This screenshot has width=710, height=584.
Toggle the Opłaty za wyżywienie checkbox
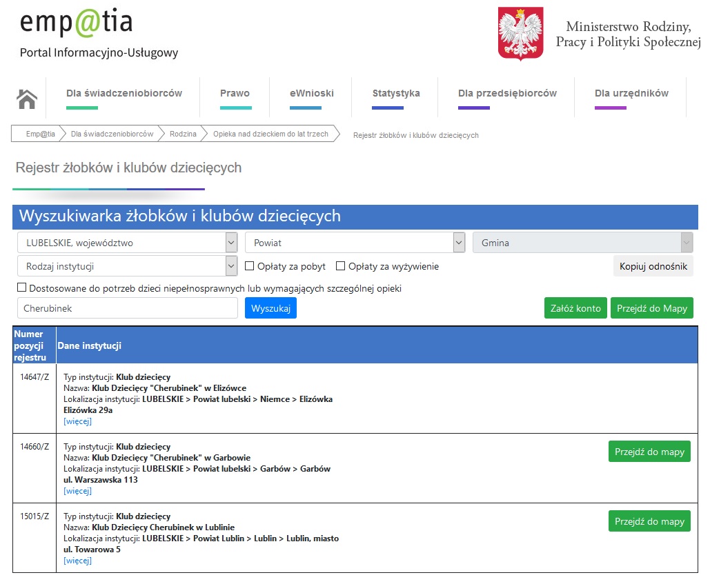pos(340,266)
